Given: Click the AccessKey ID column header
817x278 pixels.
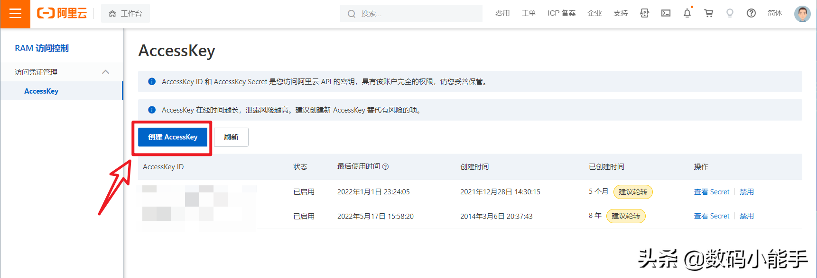Looking at the screenshot, I should (163, 167).
